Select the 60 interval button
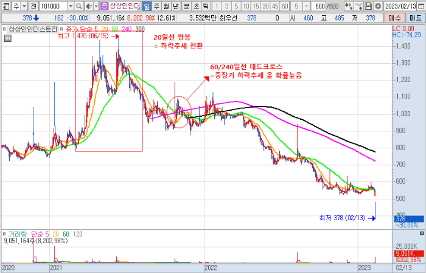The image size is (426, 273). tap(285, 6)
